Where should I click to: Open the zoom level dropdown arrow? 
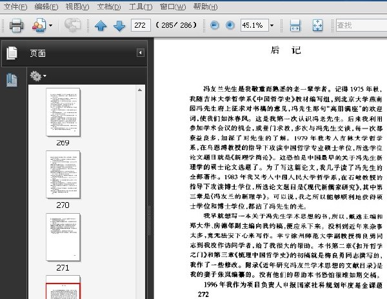coord(272,25)
